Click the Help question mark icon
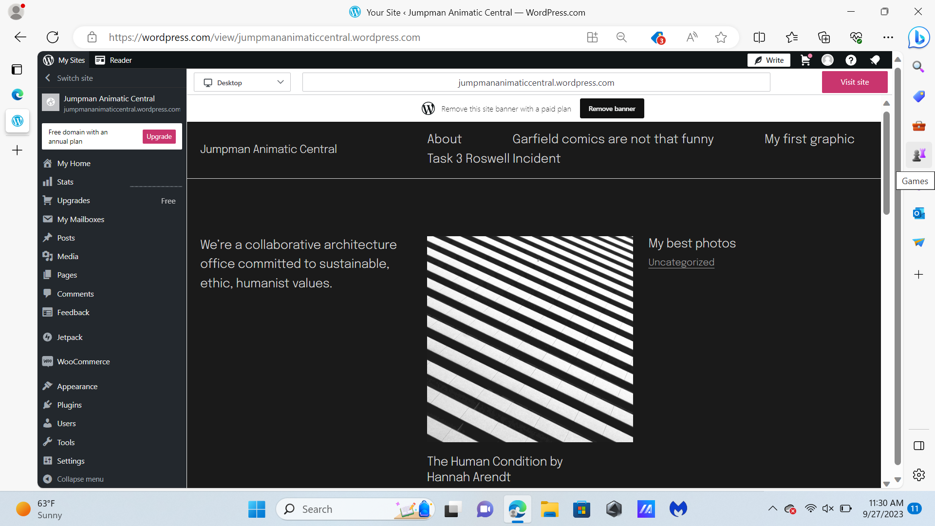This screenshot has width=935, height=526. (851, 60)
